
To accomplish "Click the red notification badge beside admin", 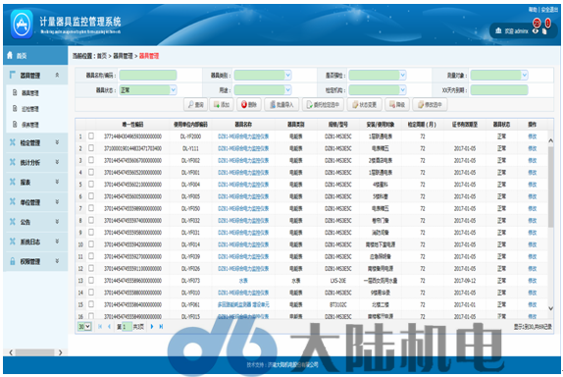I will point(537,23).
